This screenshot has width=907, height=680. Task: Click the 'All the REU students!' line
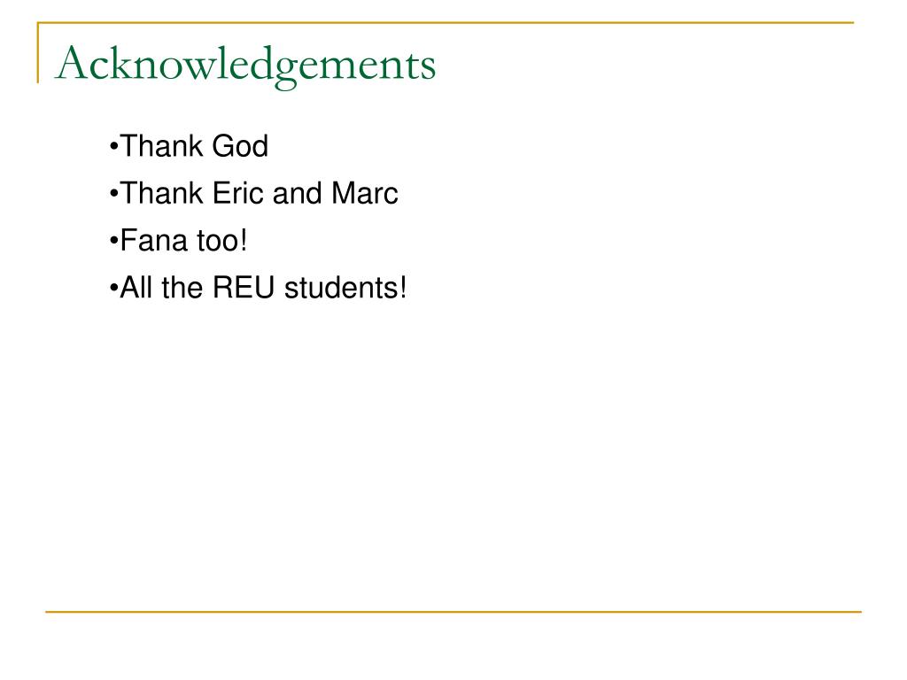click(258, 288)
